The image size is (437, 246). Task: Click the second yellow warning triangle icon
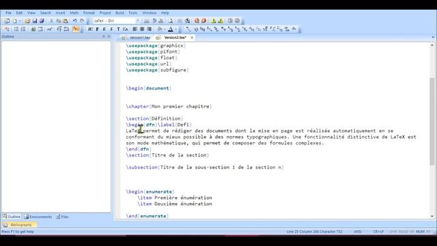pyautogui.click(x=221, y=21)
